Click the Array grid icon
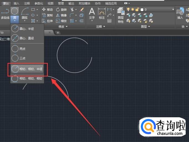Image resolution: width=189 pixels, height=142 pixels. tap(72, 21)
